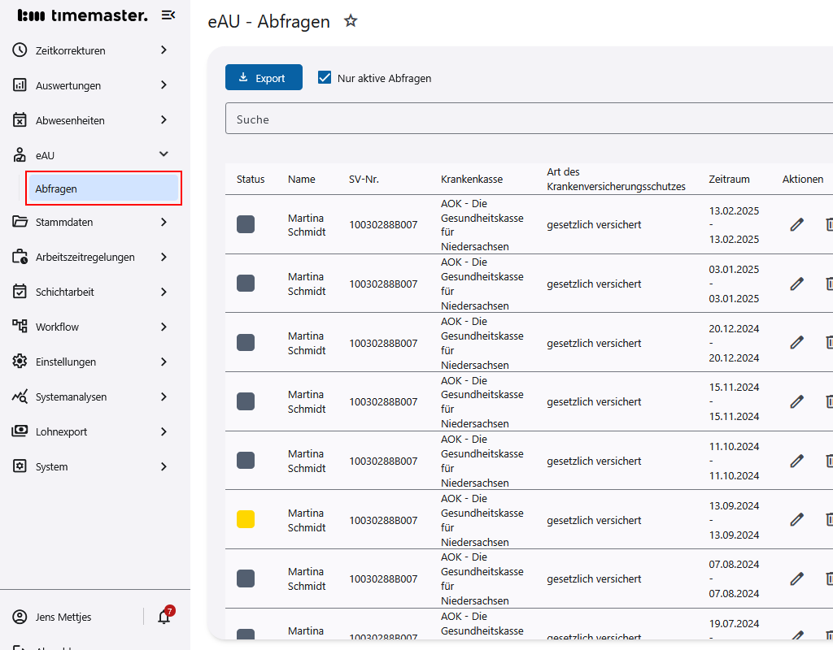The image size is (833, 650).
Task: Edit the 13.02.2025 entry with pencil icon
Action: 796,224
